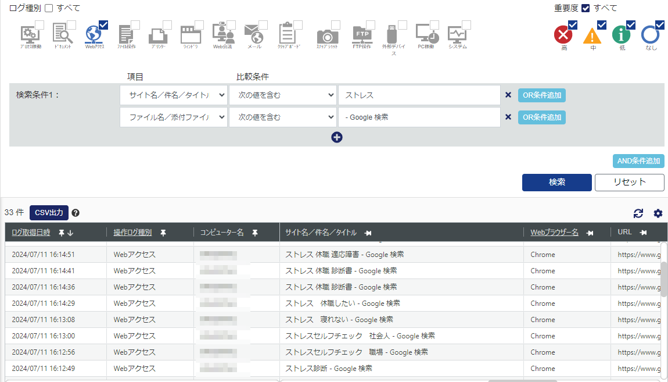Select row 'ストレス診断 - Google 検索'

click(x=333, y=369)
